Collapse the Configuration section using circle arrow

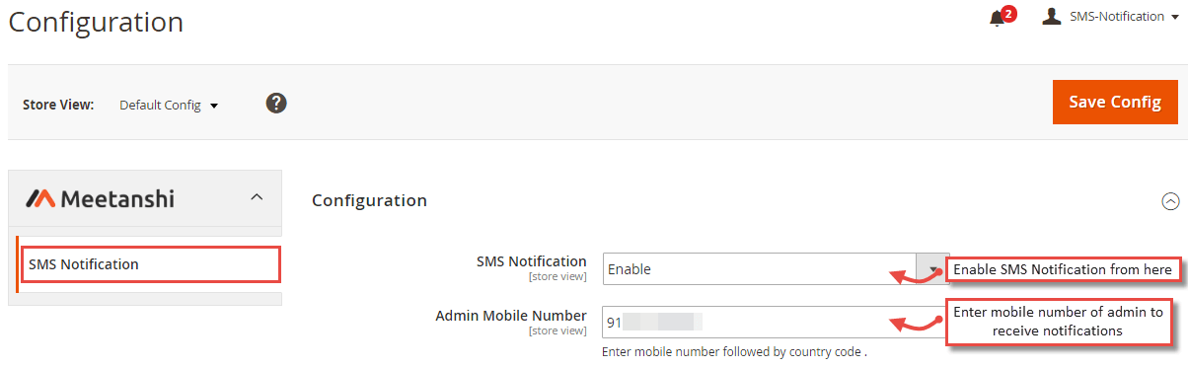click(1171, 200)
